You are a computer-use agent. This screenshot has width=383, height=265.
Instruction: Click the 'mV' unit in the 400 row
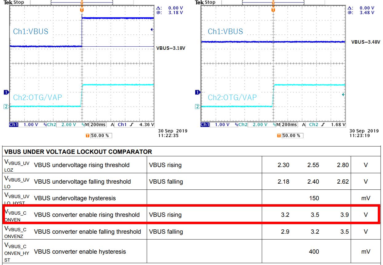tap(366, 251)
